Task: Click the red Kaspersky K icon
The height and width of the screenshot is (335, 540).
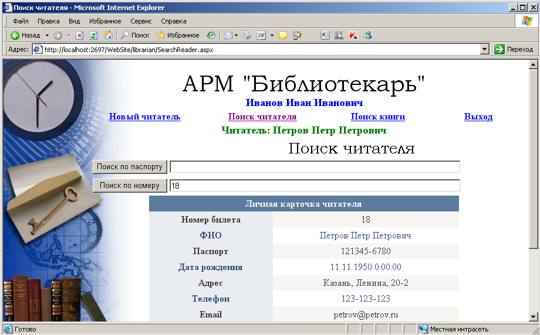Action: 353,35
